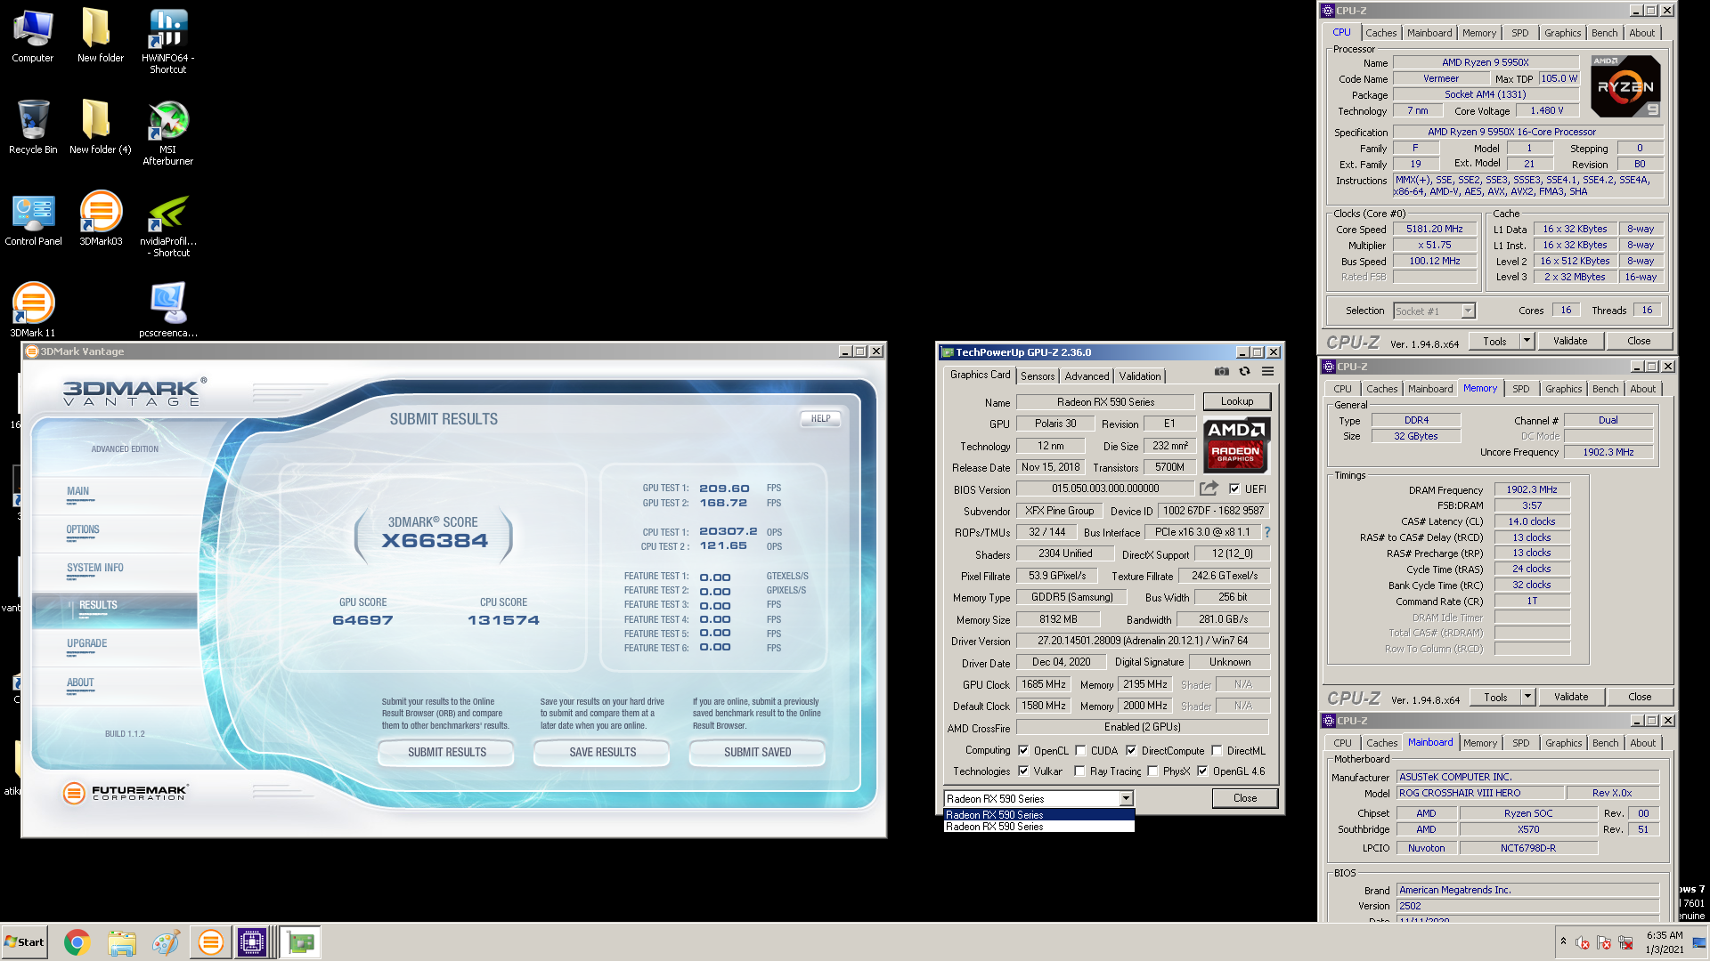The image size is (1710, 961).
Task: Expand Tools arrow in the CPU tab CPU-Z window
Action: coord(1527,341)
